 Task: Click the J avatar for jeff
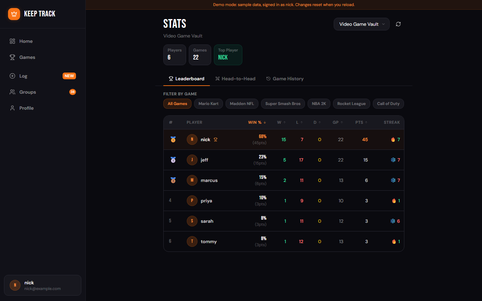pos(192,160)
